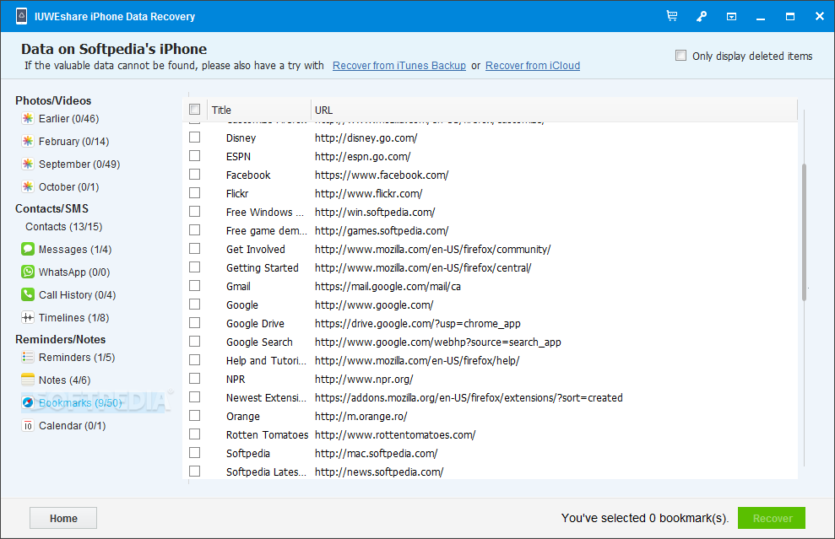Select the Google Search bookmark title
The width and height of the screenshot is (835, 539).
coord(259,342)
